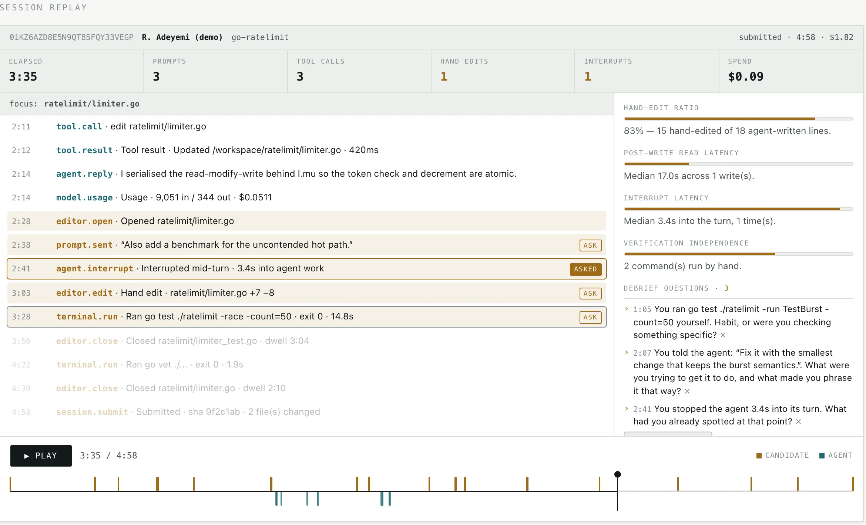Select the 4:22 terminal.run go vet row
866x525 pixels.
point(306,365)
